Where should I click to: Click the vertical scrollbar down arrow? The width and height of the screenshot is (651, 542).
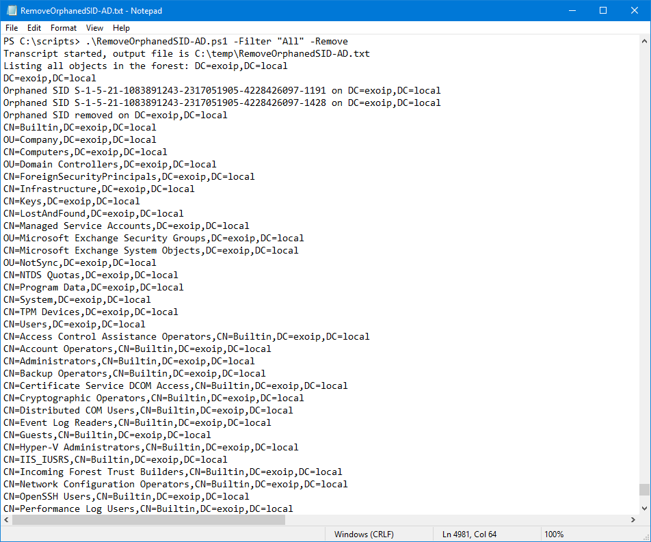tap(644, 508)
